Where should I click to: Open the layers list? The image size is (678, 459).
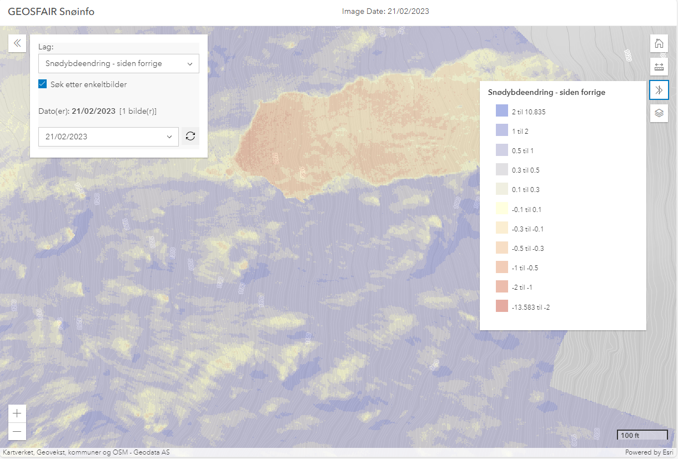click(659, 113)
